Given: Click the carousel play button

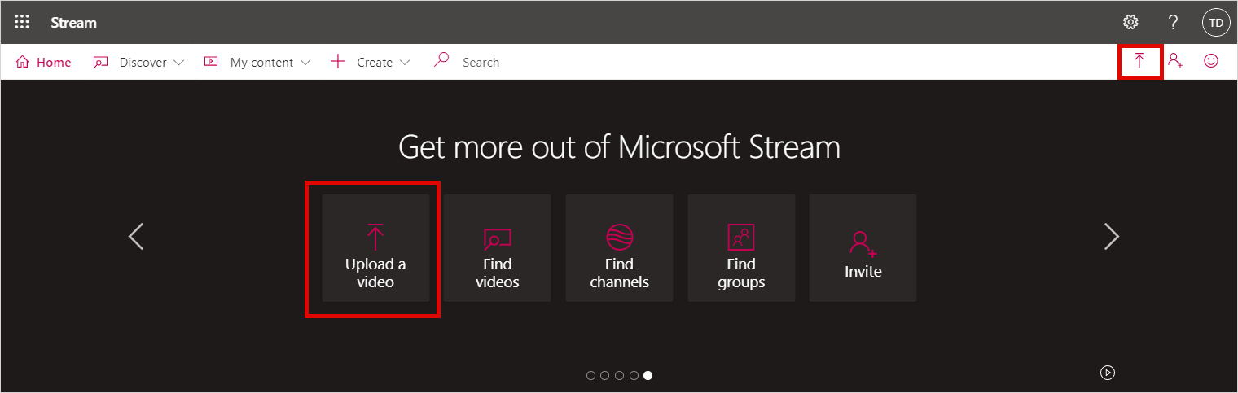Looking at the screenshot, I should [1108, 373].
